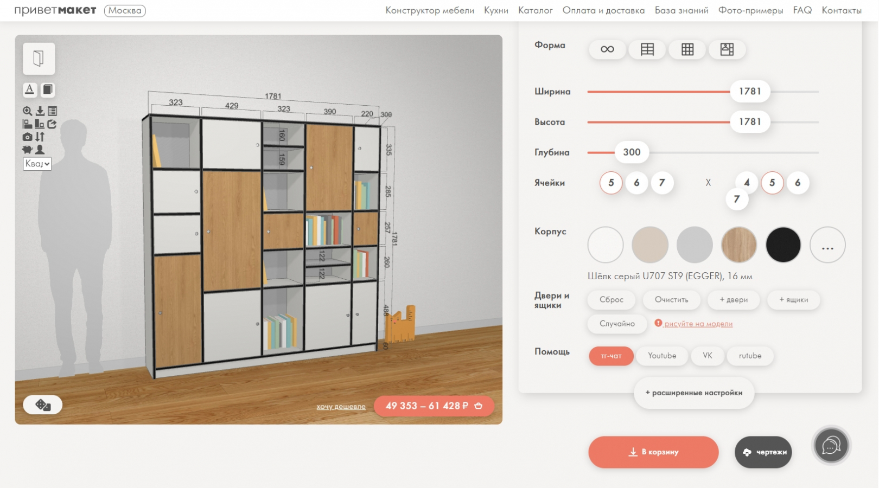Click the camera screenshot icon
Viewport: 879px width, 488px height.
coord(27,137)
